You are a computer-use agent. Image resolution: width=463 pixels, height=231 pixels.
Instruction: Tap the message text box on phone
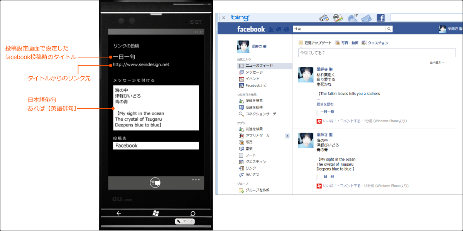click(x=156, y=108)
